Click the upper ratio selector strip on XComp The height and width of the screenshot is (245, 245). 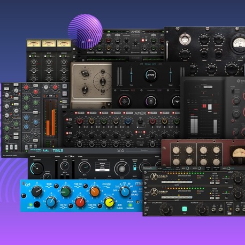pyautogui.click(x=177, y=182)
